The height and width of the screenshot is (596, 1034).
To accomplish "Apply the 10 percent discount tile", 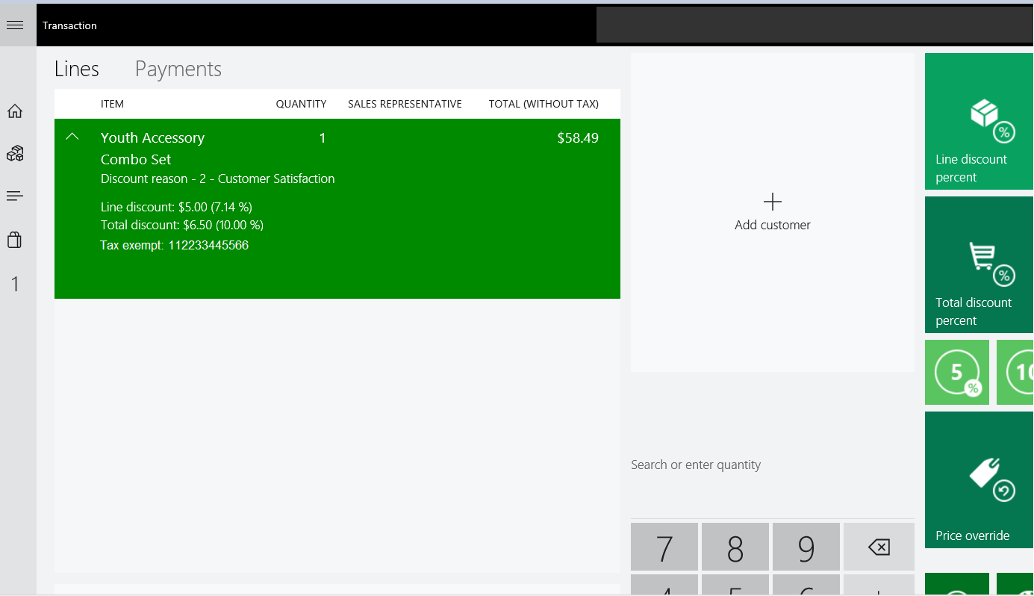I will coord(1015,373).
